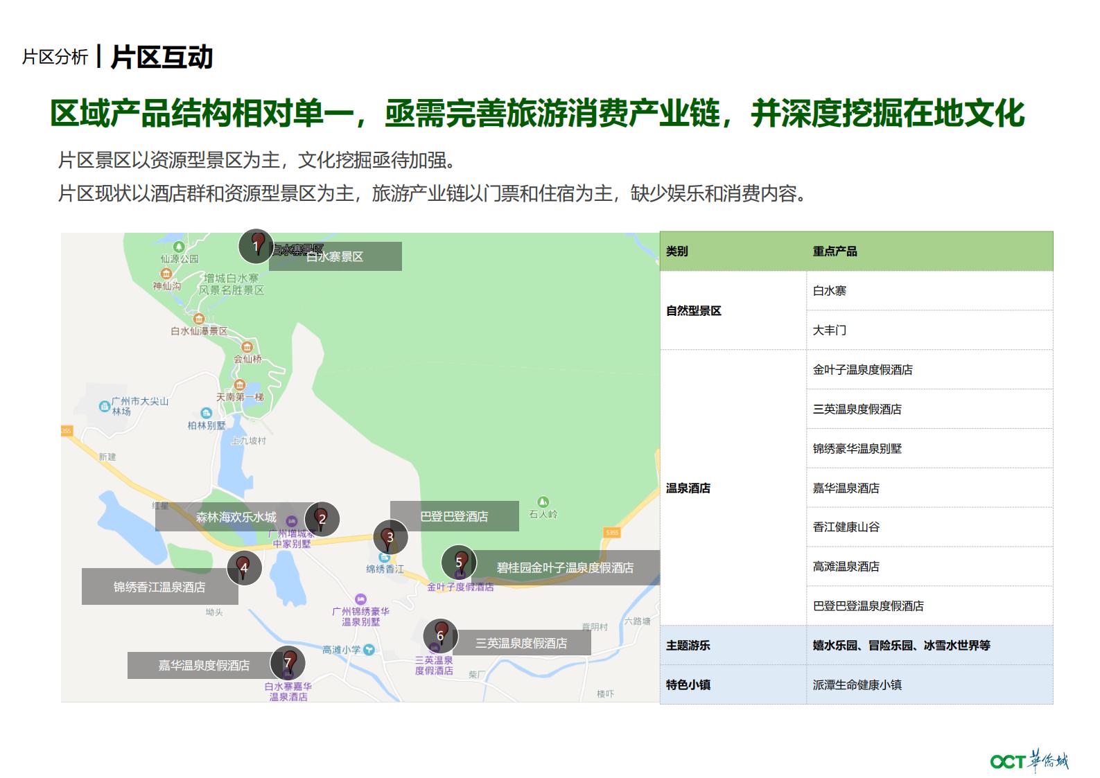1100x778 pixels.
Task: Click map pin number 2 near 森林海欢乐水城
Action: 322,519
